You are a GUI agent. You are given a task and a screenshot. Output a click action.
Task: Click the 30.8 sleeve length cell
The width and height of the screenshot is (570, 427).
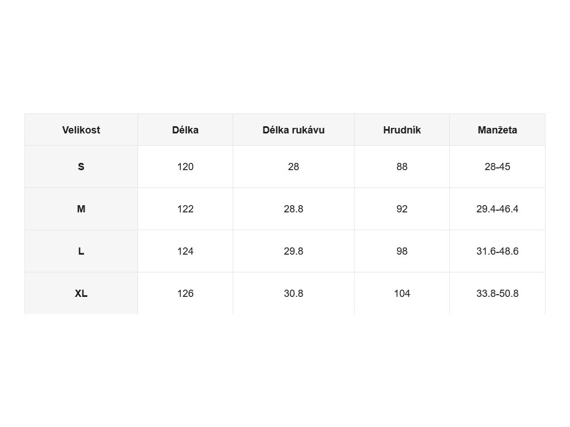[293, 294]
